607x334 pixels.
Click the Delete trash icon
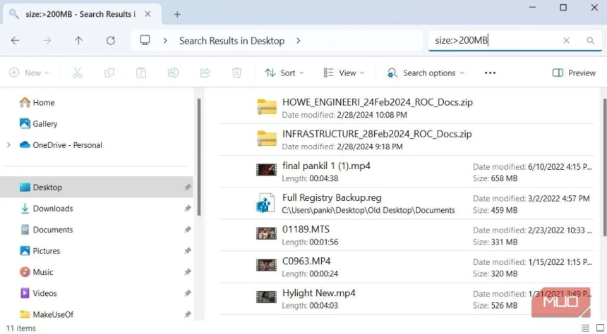click(237, 73)
